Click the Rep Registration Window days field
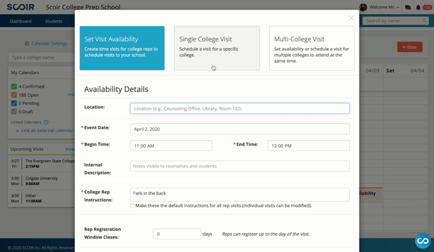This screenshot has height=252, width=434. [x=176, y=234]
